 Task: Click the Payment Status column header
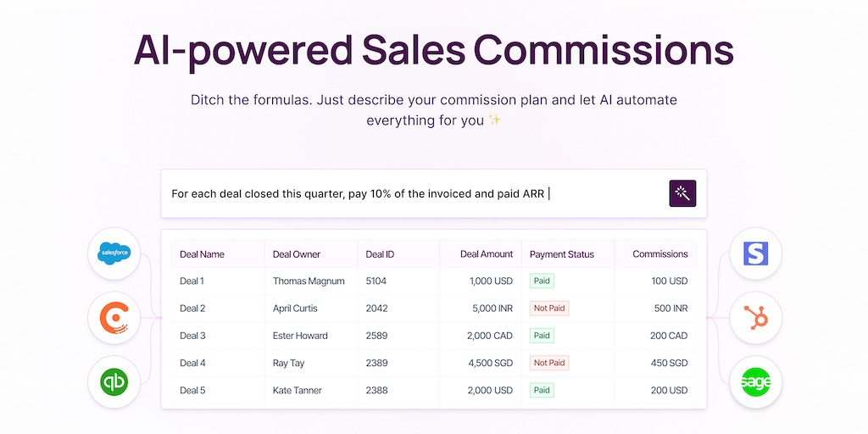[561, 254]
